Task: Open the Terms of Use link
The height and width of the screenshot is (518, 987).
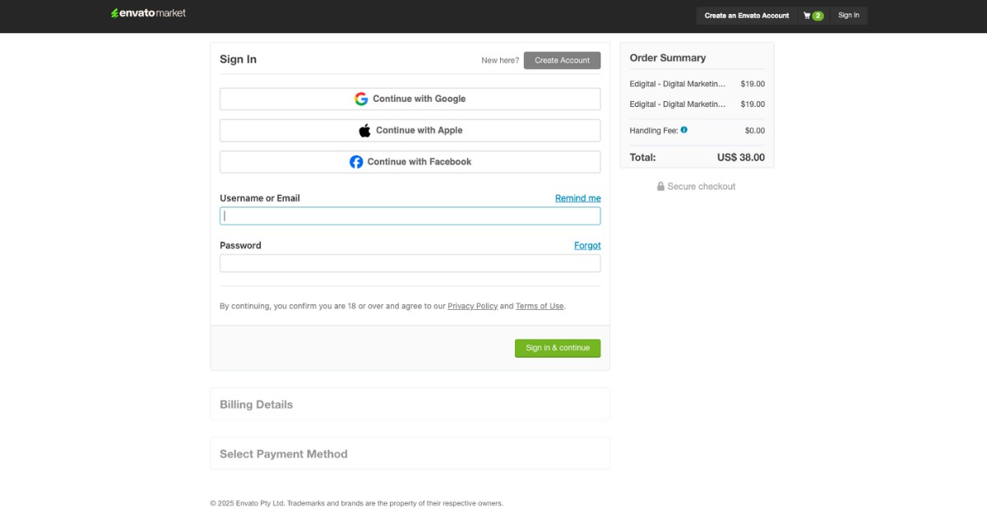Action: click(x=540, y=306)
